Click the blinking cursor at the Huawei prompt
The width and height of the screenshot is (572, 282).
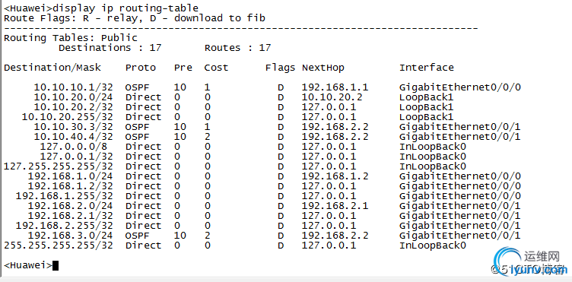click(x=55, y=265)
